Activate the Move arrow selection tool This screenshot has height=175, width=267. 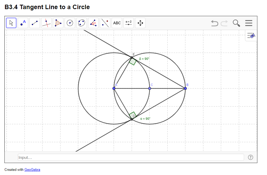[11, 23]
